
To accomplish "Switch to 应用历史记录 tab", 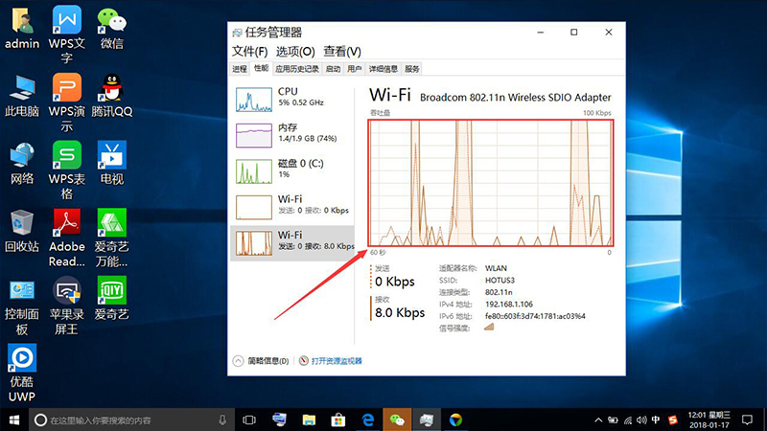I will click(297, 69).
